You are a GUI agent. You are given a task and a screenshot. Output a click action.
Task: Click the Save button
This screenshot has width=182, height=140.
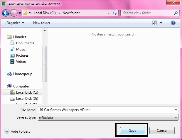coord(133,131)
